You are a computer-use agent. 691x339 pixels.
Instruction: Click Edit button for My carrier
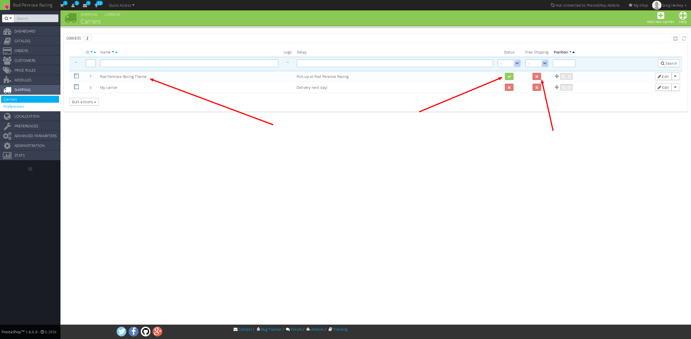663,87
